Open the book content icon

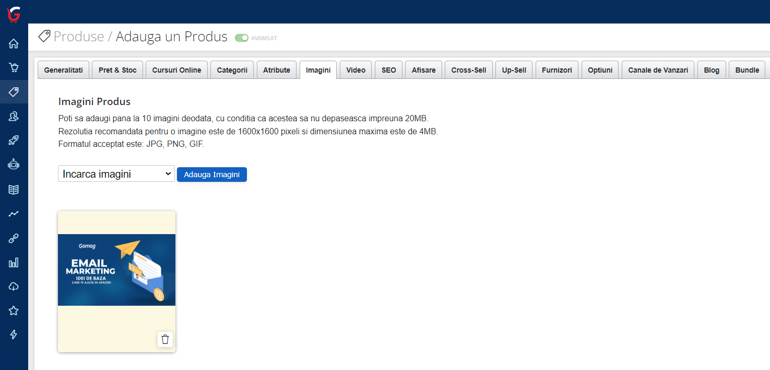tap(13, 189)
